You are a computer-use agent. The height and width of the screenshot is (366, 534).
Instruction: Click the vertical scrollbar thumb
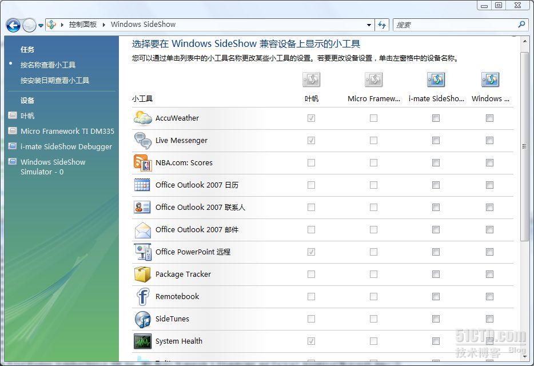click(x=524, y=146)
